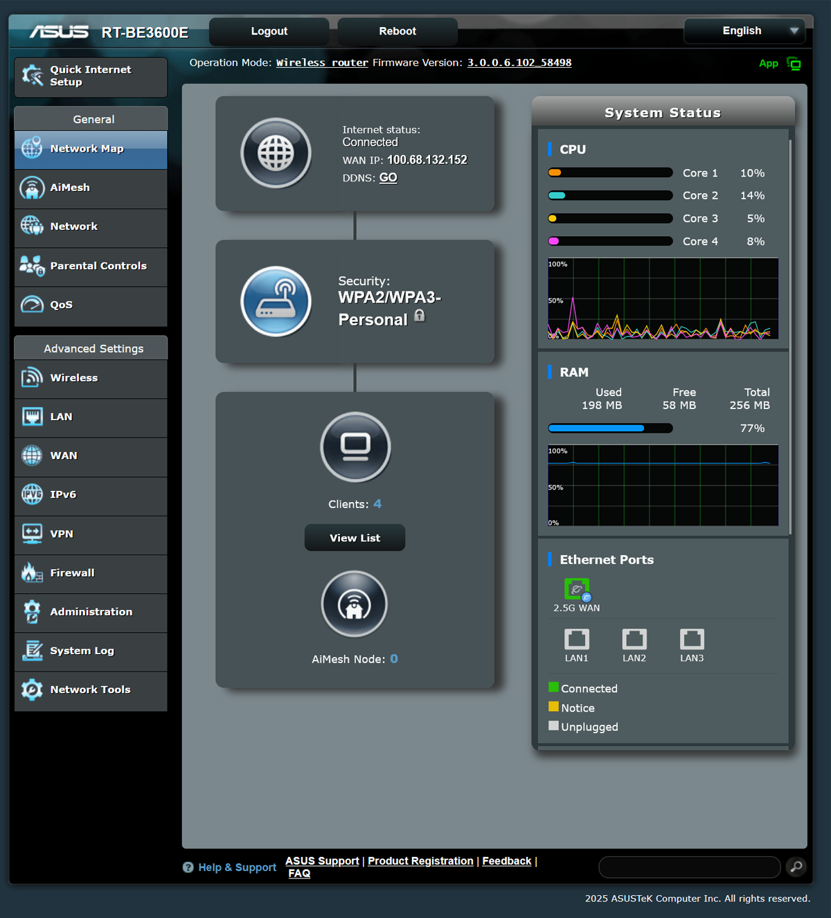Click the Core 2 CPU usage bar

[x=610, y=195]
